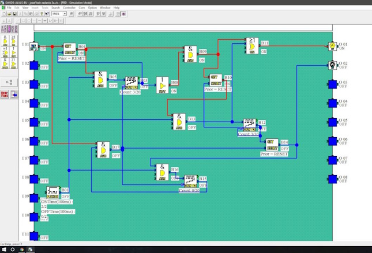Toggle input I 04 on
This screenshot has height=253, width=372.
(x=33, y=103)
